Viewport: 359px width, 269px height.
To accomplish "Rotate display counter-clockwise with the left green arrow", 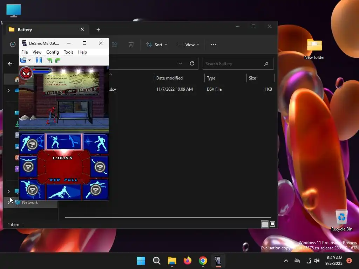I will pos(50,60).
